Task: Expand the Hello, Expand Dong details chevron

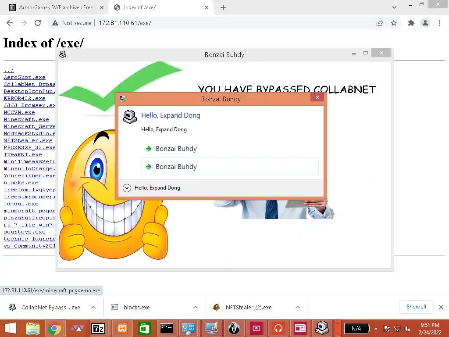Action: point(127,188)
